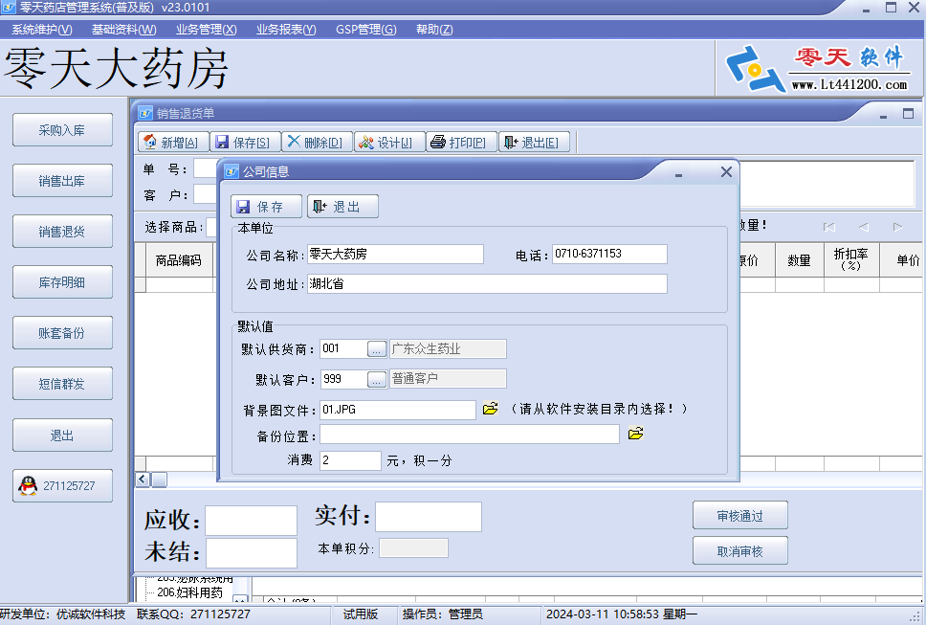The height and width of the screenshot is (625, 926).
Task: Click the 退出 sidebar button
Action: (62, 435)
